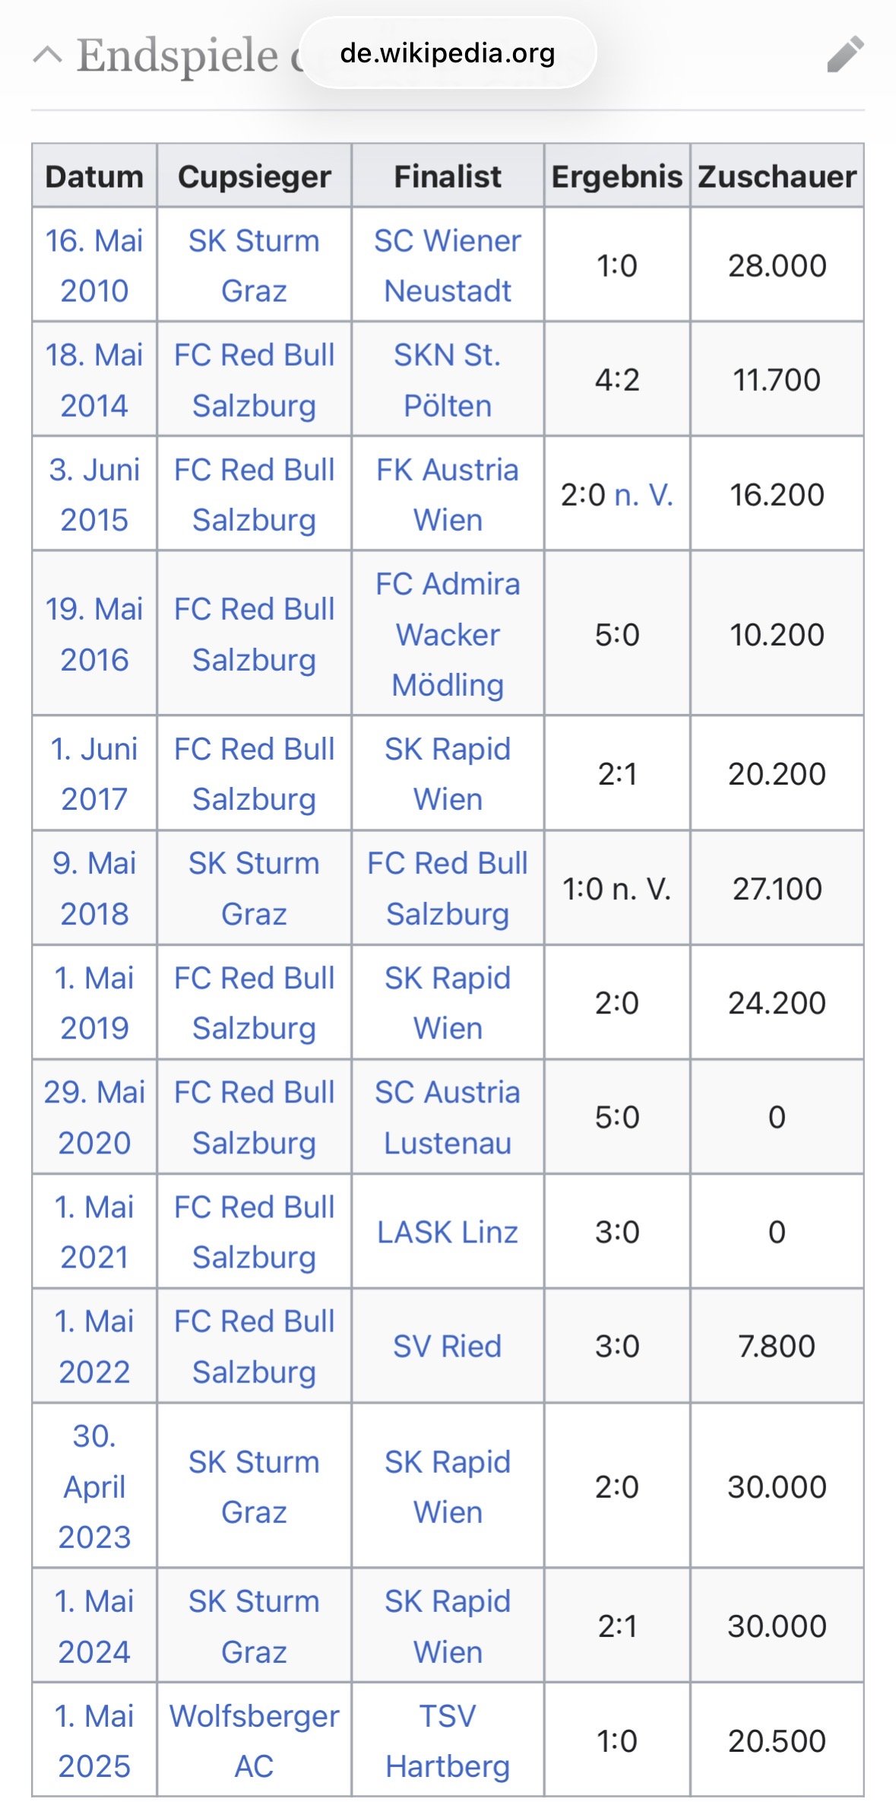
Task: Open the 16. Mai 2010 date link
Action: click(94, 265)
